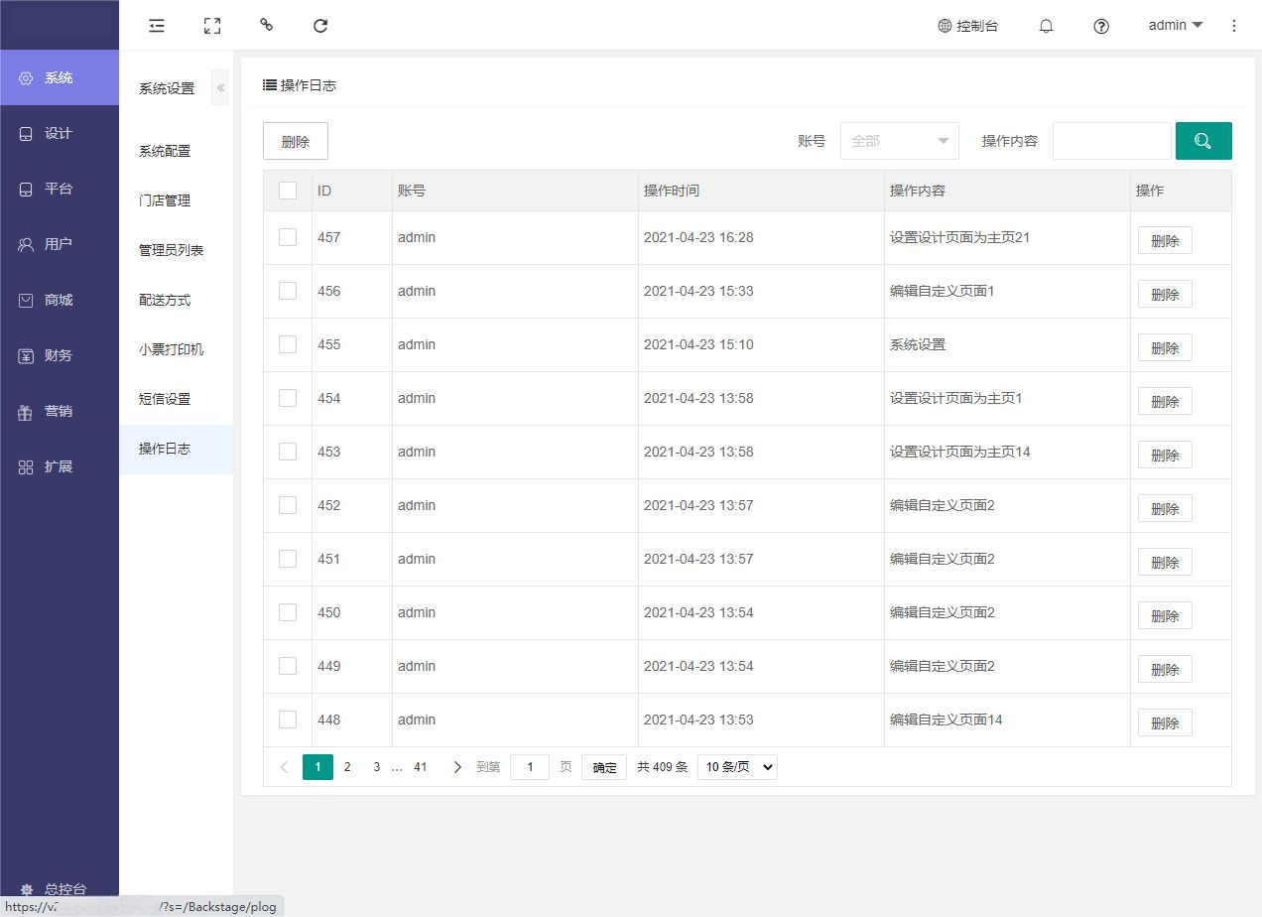Viewport: 1262px width, 917px height.
Task: Delete the log entry with ID 455
Action: pyautogui.click(x=1165, y=348)
